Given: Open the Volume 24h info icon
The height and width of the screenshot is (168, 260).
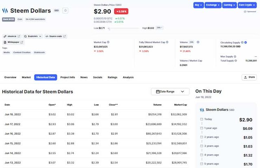Looking at the screenshot, I should pyautogui.click(x=198, y=42).
